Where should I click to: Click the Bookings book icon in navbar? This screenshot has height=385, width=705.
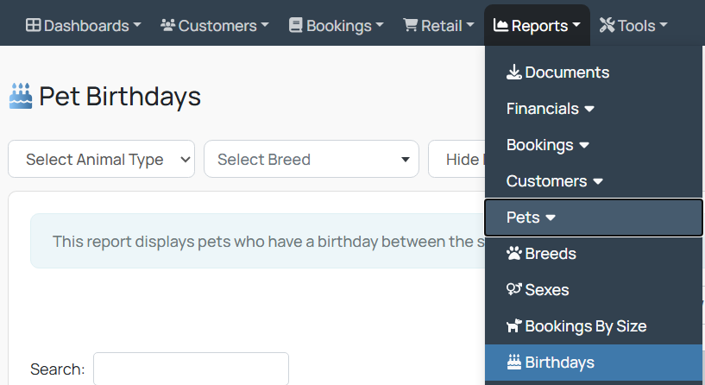(295, 25)
